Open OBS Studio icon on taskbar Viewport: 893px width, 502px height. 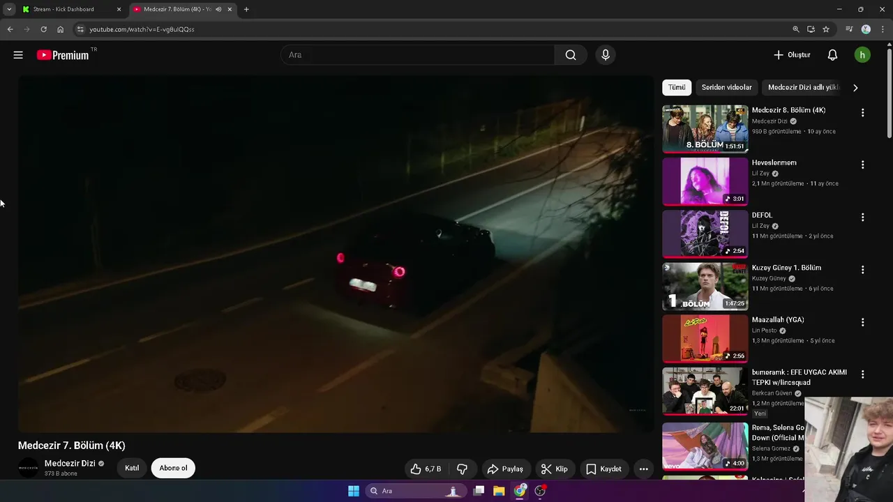click(540, 491)
